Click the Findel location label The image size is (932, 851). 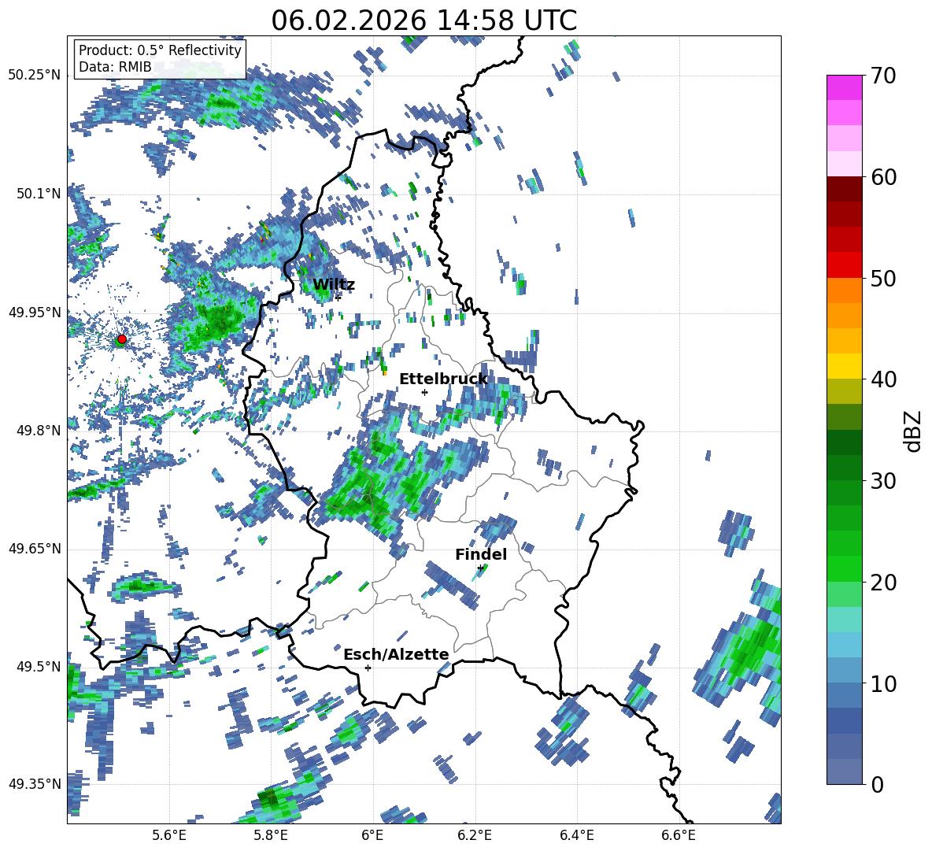(x=481, y=554)
